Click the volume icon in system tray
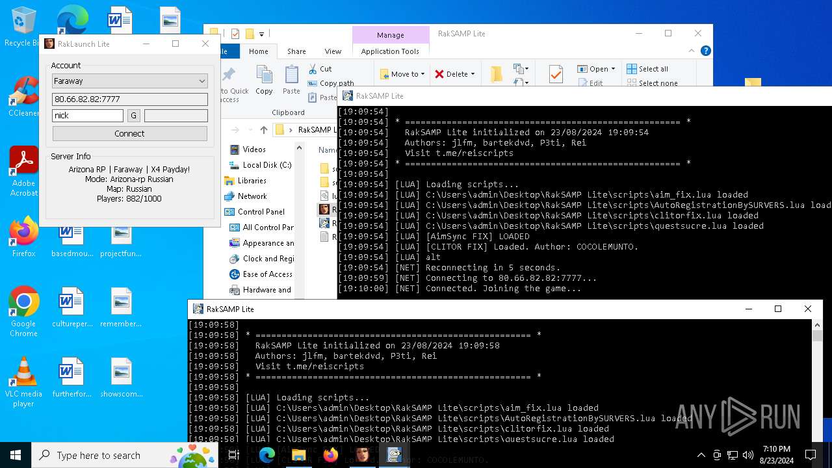Screen dimensions: 832x468 pos(747,455)
